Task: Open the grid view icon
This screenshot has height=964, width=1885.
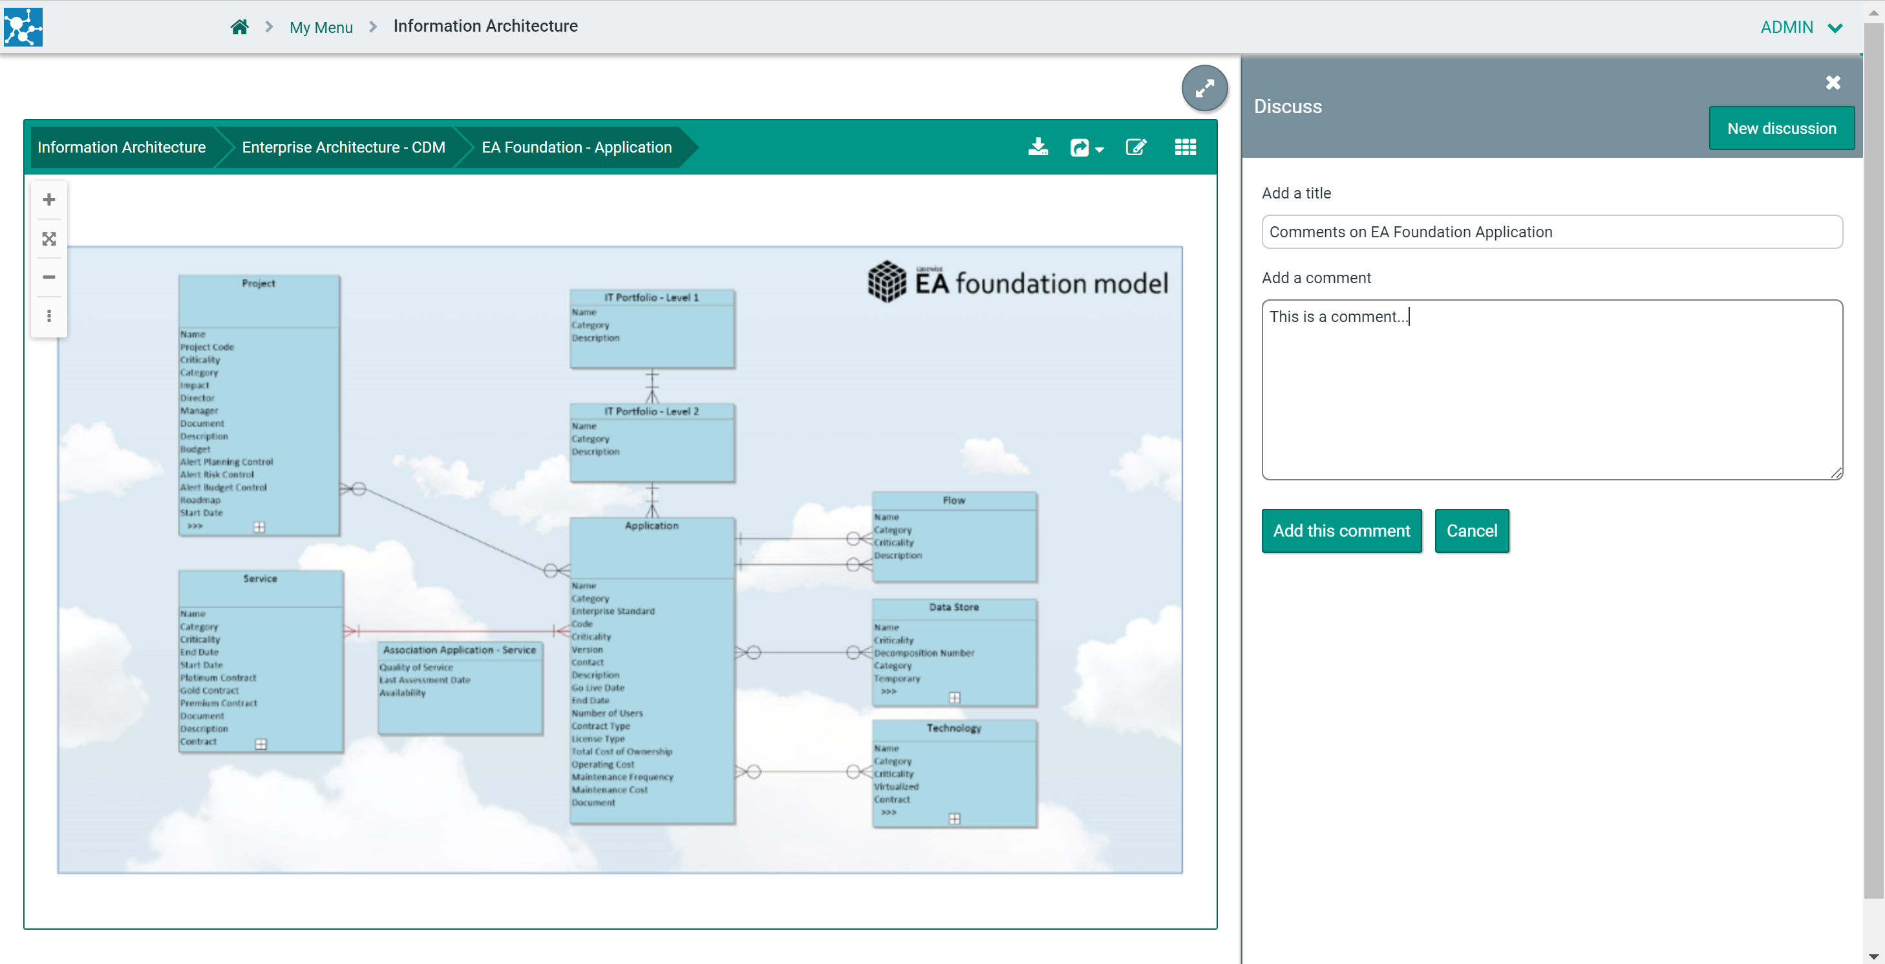Action: 1185,147
